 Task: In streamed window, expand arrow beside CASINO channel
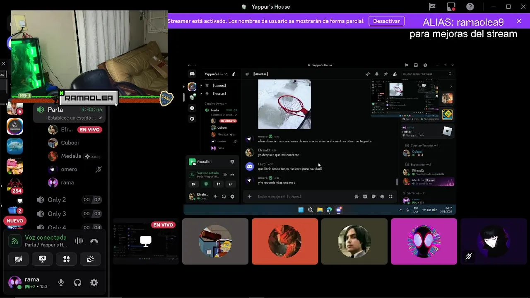pyautogui.click(x=201, y=86)
